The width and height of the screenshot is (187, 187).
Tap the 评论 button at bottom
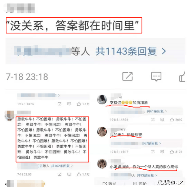point(140,184)
